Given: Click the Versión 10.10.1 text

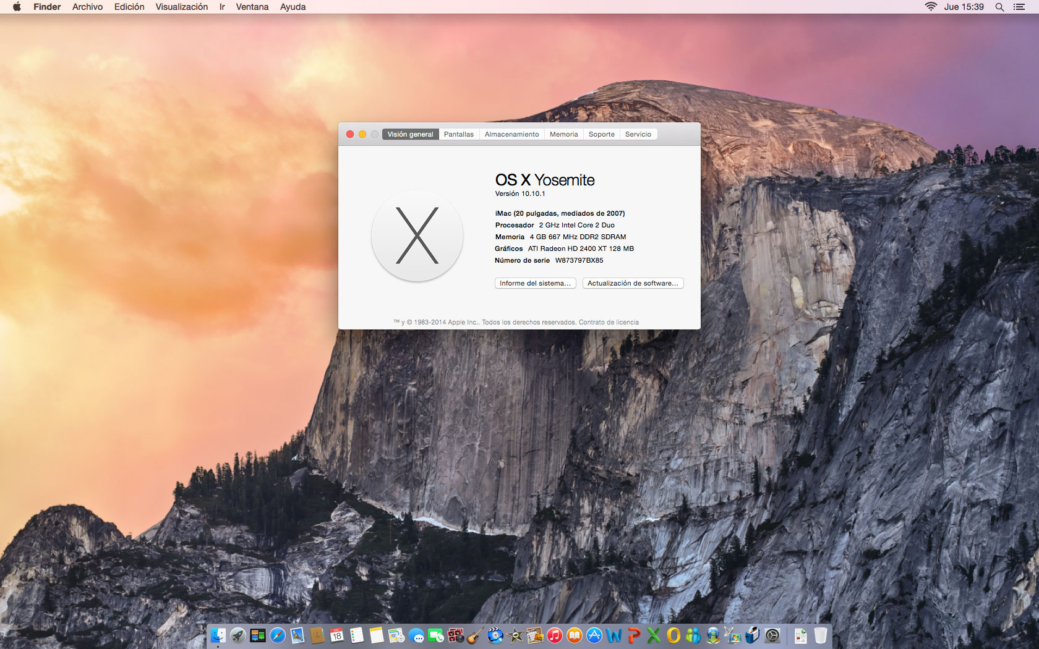Looking at the screenshot, I should pyautogui.click(x=520, y=193).
